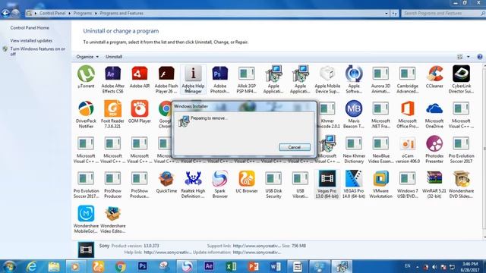Image resolution: width=486 pixels, height=273 pixels.
Task: Select Vegas Pro 13.0 (64-bit) entry
Action: pyautogui.click(x=327, y=184)
